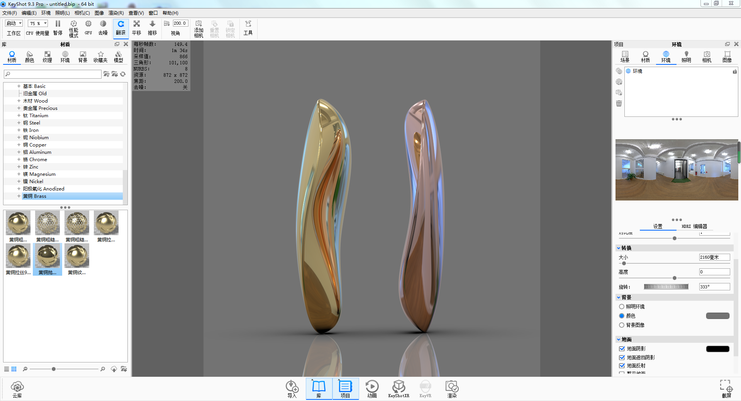Image resolution: width=741 pixels, height=401 pixels.
Task: Switch to the 场景 (scene) project tab
Action: click(x=625, y=57)
